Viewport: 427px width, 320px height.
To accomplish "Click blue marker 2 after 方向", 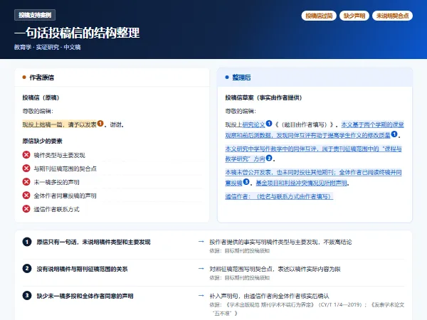I will coord(269,158).
